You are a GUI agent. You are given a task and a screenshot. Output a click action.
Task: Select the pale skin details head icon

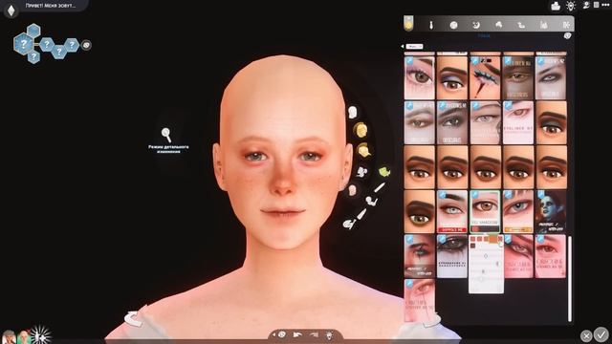[352, 190]
